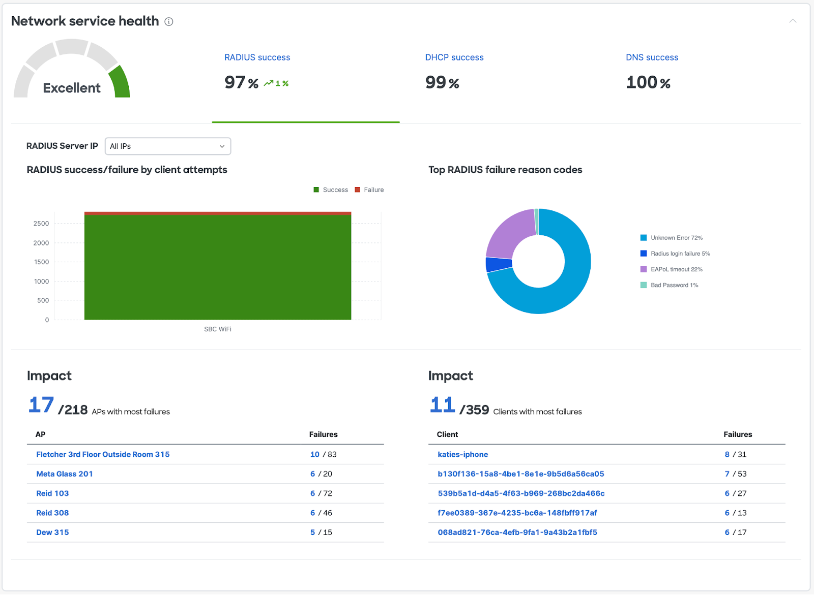Click the EAPoL timeout legend marker

(644, 269)
